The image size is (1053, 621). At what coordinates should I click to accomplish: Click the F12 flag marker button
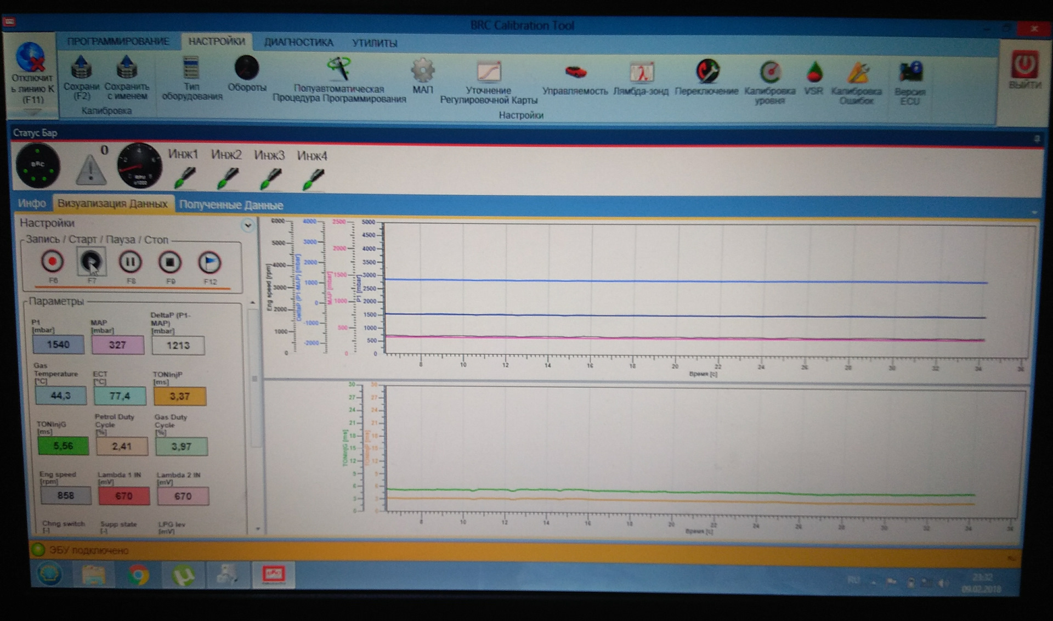[x=210, y=263]
